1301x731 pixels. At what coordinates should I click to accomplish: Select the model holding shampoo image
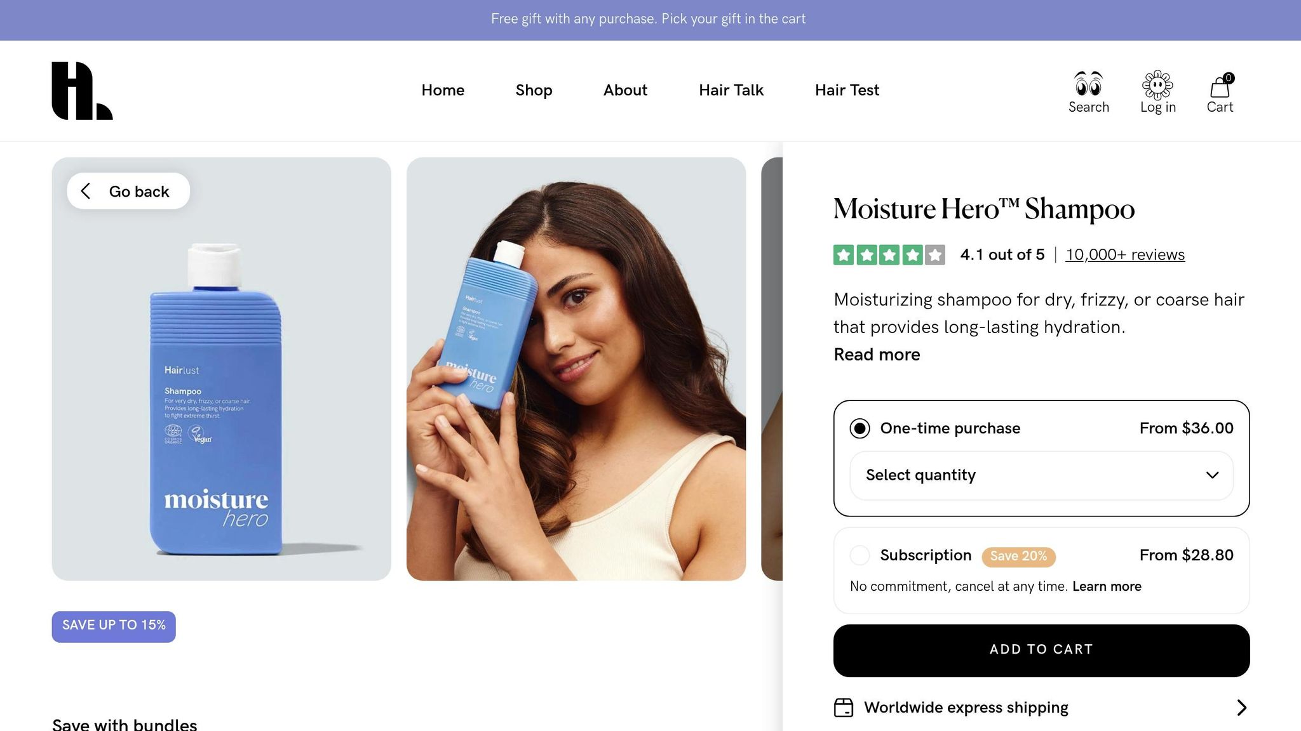[x=576, y=369]
